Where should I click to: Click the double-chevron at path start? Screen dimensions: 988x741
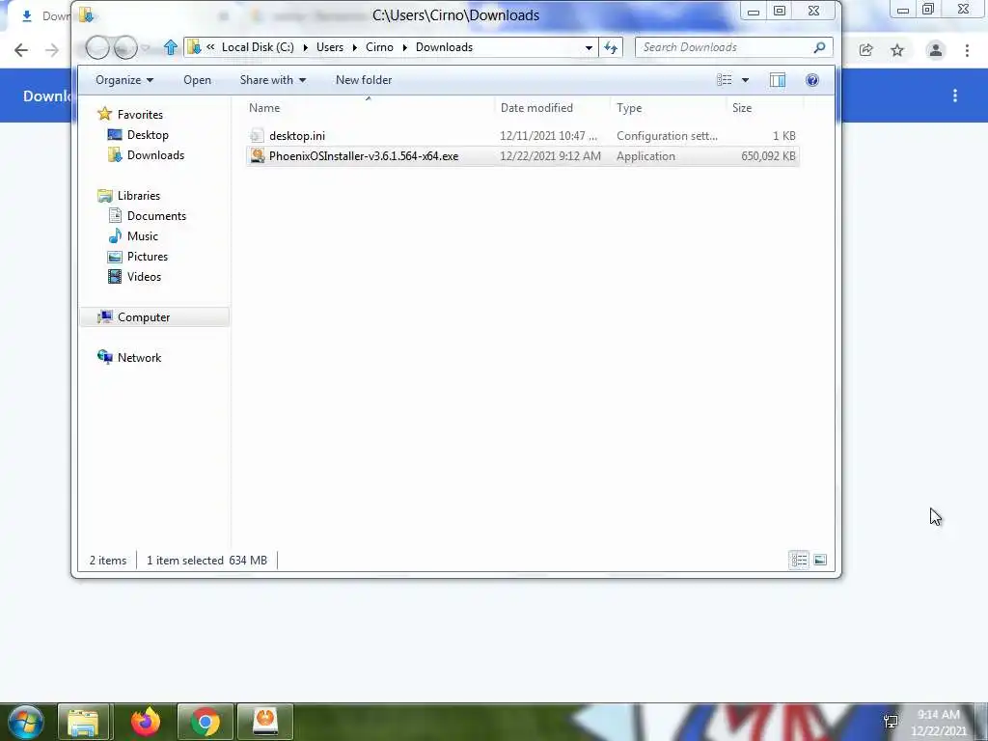tap(210, 47)
